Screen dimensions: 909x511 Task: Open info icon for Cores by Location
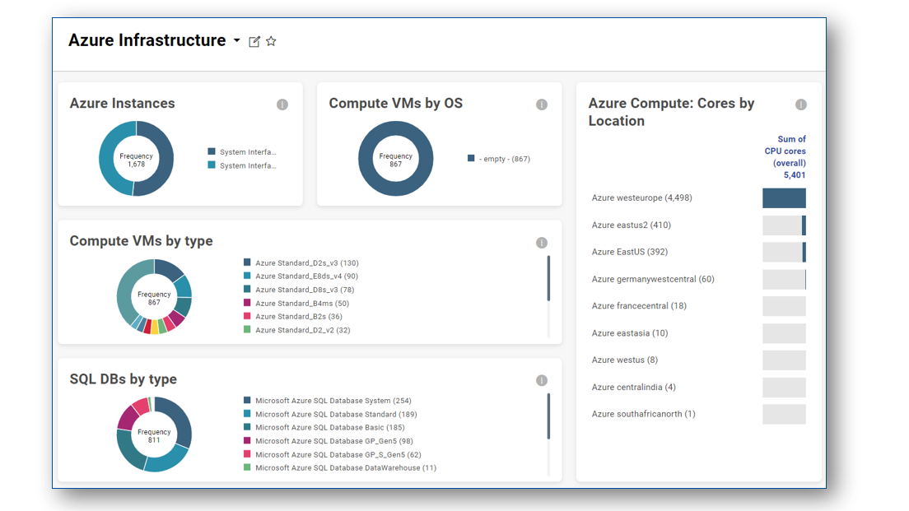pos(800,105)
